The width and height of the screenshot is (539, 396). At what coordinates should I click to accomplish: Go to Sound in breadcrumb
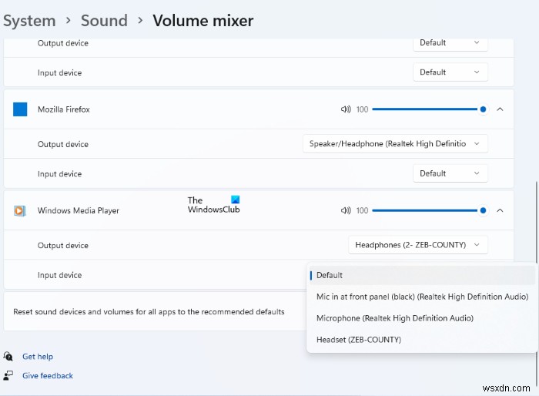coord(104,21)
